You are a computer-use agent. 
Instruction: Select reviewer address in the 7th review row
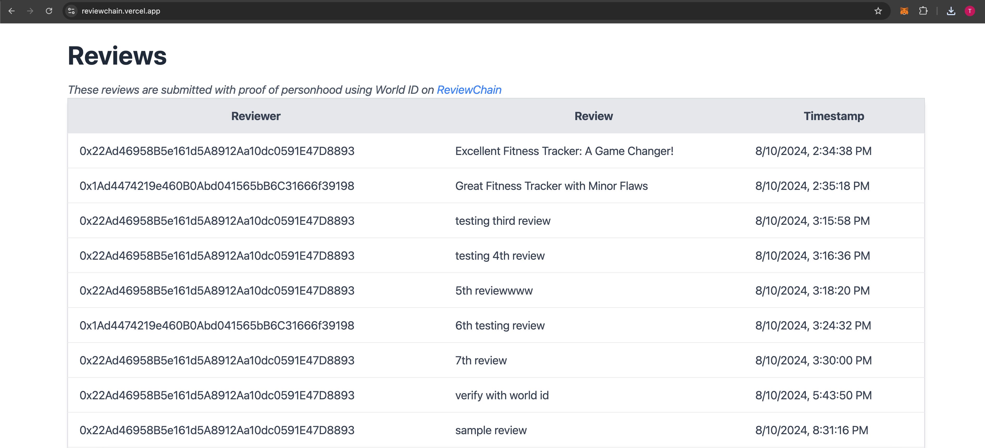pos(217,360)
